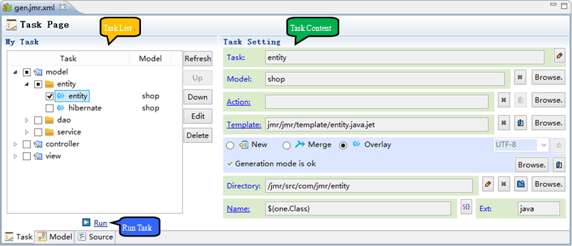Image resolution: width=572 pixels, height=246 pixels.
Task: Clear the Template field with its X icon
Action: coord(504,123)
